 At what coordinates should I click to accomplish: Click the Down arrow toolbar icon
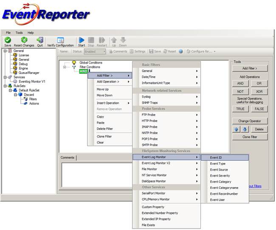123,40
